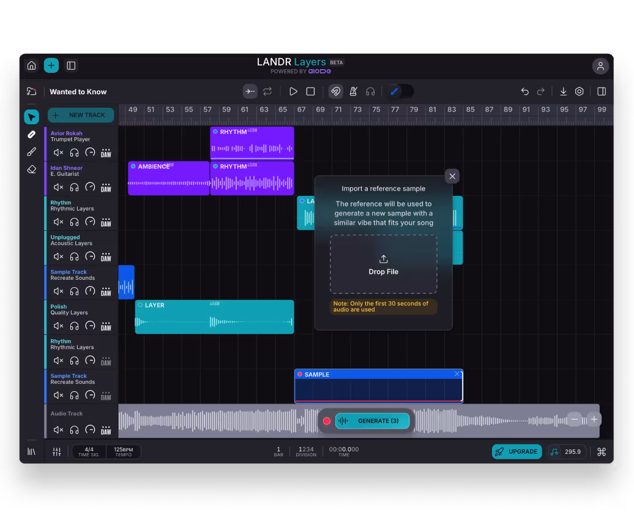Redo the last action
634x518 pixels.
coord(540,91)
